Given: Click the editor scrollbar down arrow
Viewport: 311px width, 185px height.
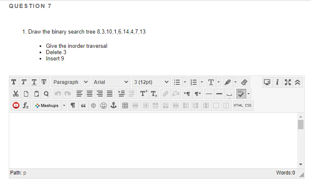Looking at the screenshot, I should (300, 164).
